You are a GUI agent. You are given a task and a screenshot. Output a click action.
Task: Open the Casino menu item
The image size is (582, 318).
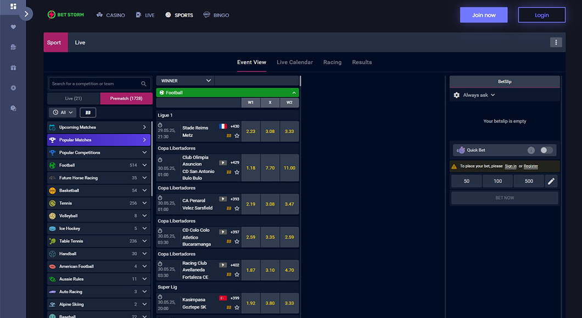pyautogui.click(x=110, y=15)
